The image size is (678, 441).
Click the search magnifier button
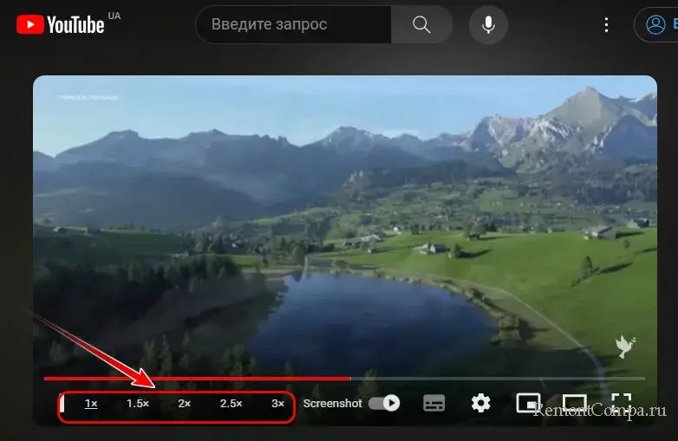click(x=421, y=25)
